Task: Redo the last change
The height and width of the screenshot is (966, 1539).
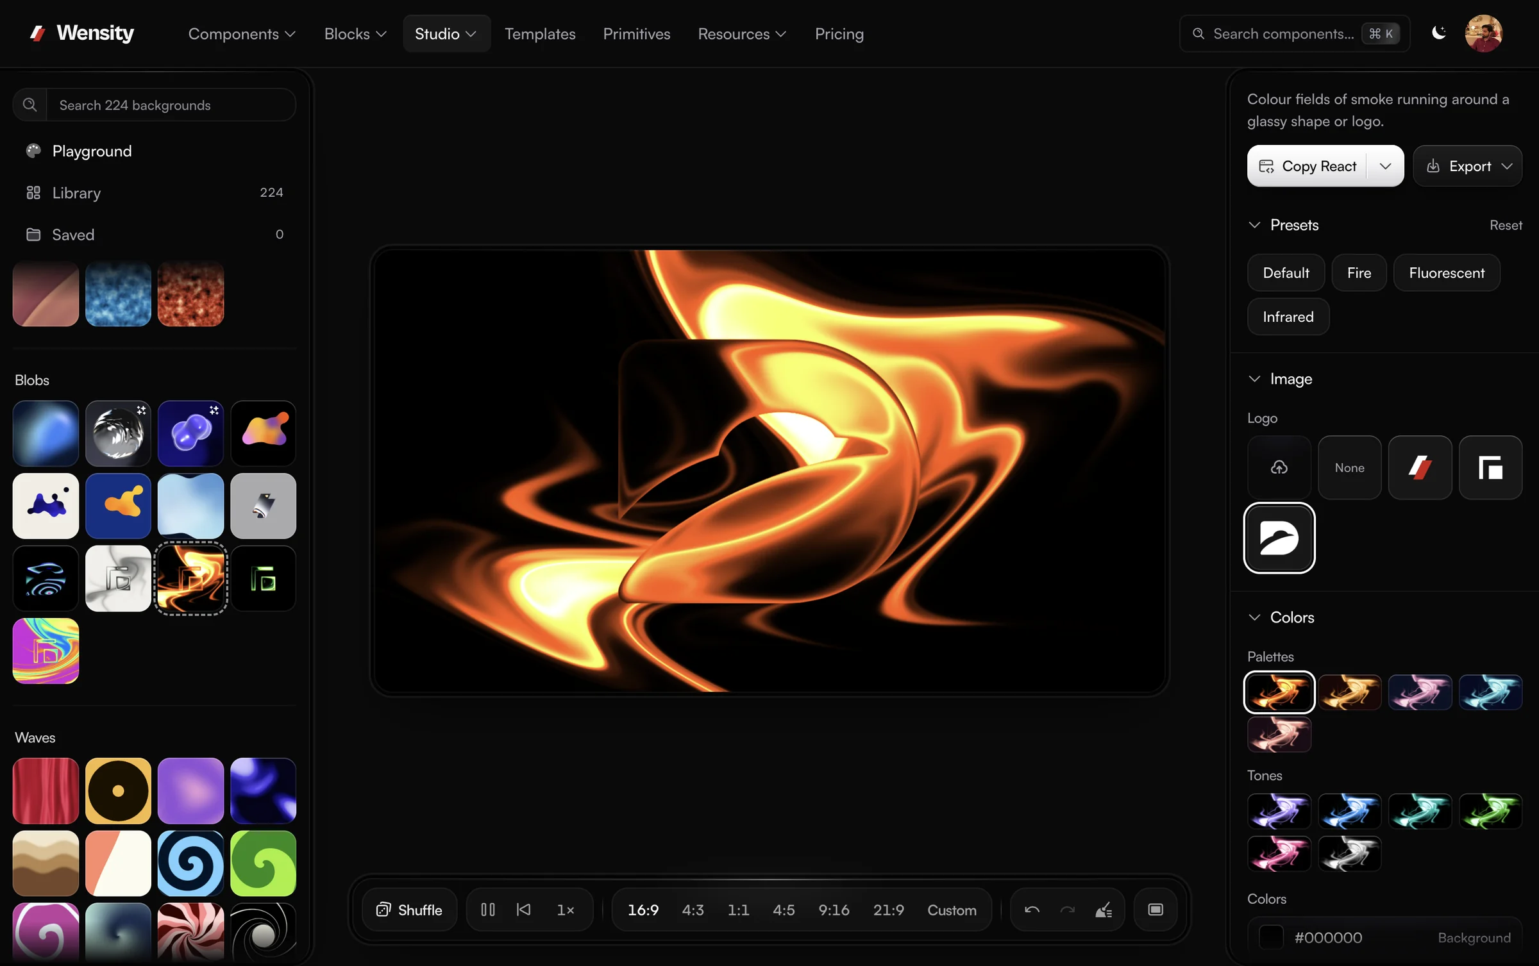Action: pos(1068,910)
